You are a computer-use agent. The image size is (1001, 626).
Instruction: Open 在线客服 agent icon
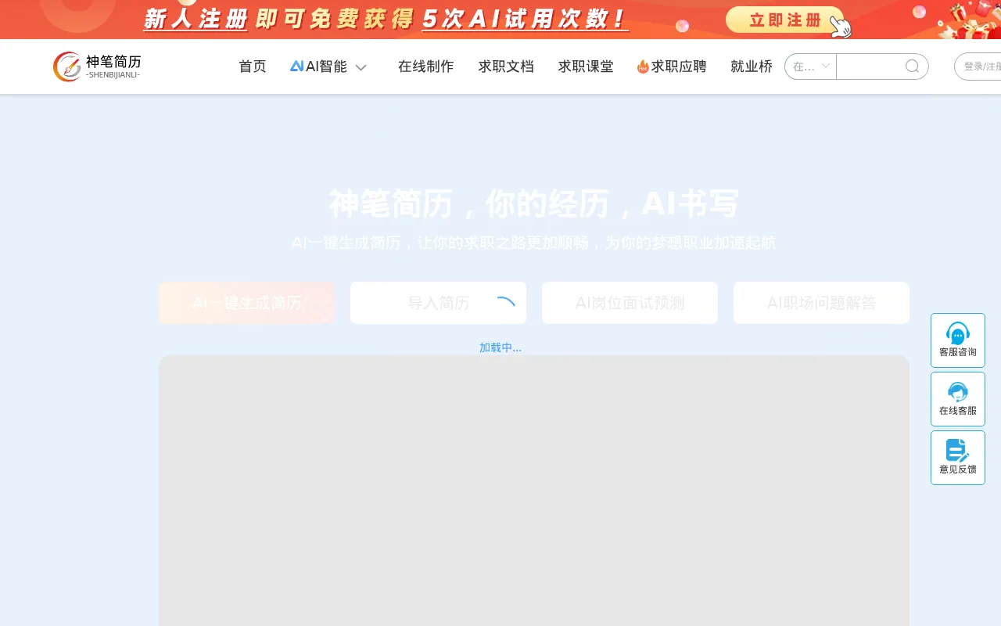[958, 391]
